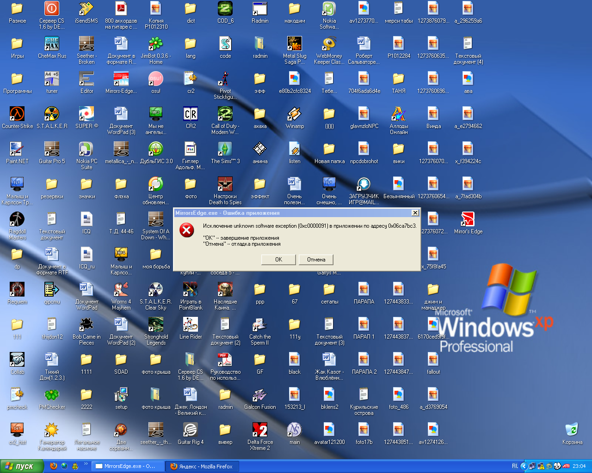Select the fallout image file
The width and height of the screenshot is (592, 473).
point(433,363)
